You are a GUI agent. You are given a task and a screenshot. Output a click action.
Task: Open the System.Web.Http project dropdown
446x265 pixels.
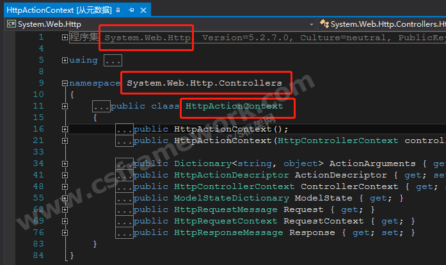point(312,24)
